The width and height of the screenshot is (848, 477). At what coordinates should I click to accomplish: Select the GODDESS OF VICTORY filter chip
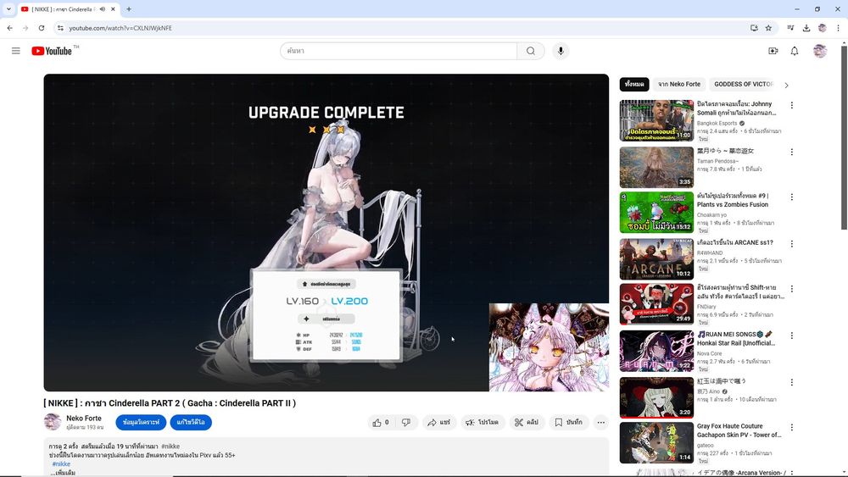[x=744, y=84]
